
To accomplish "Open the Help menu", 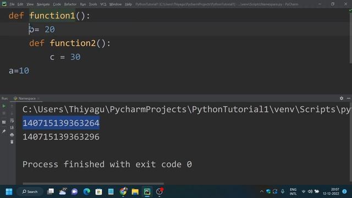I will pyautogui.click(x=128, y=4).
